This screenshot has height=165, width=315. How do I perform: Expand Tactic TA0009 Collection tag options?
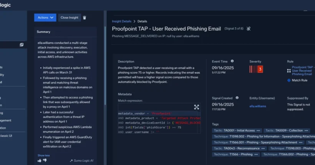[x=306, y=130]
